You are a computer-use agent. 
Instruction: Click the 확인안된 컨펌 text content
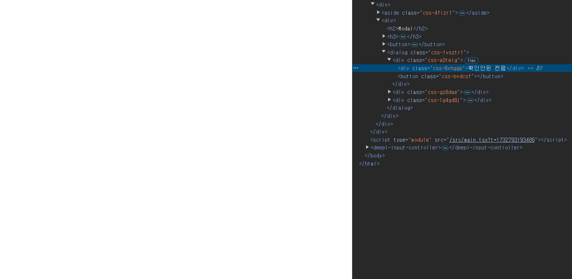(487, 68)
